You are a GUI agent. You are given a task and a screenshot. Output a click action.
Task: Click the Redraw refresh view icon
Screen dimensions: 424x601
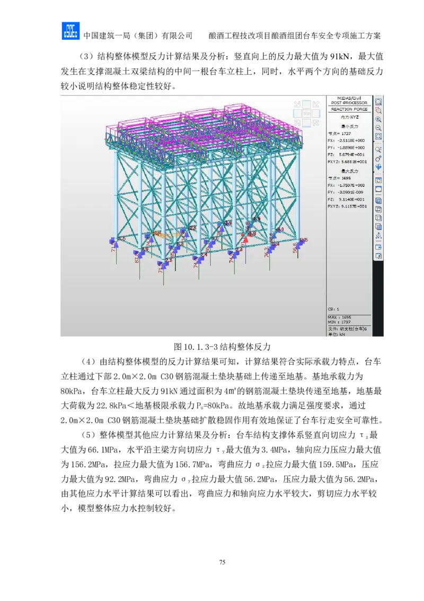[378, 180]
